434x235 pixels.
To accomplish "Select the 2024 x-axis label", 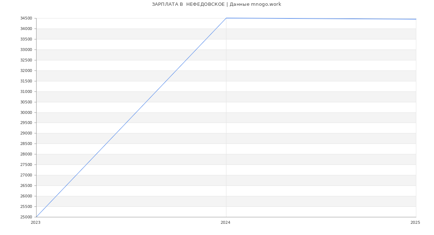I will click(225, 222).
